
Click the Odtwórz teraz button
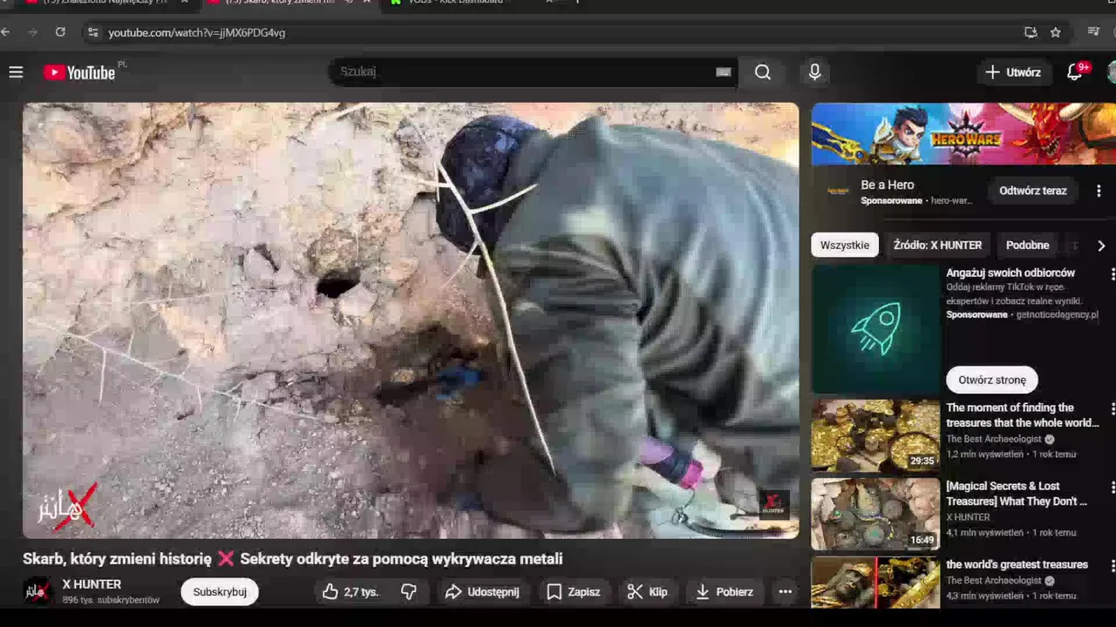[1032, 191]
